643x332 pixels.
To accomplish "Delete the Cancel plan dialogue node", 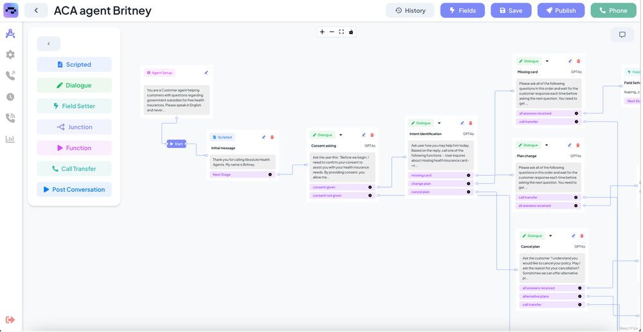I will click(581, 236).
